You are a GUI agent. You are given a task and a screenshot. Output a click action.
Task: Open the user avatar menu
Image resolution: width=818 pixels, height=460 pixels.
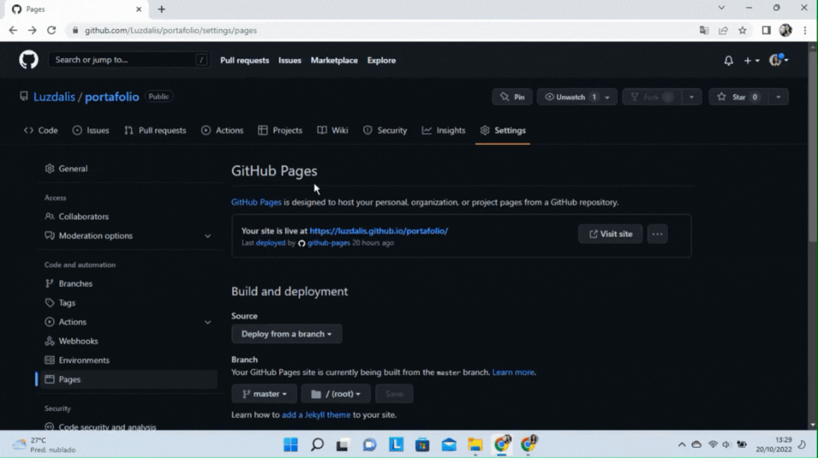pyautogui.click(x=779, y=60)
